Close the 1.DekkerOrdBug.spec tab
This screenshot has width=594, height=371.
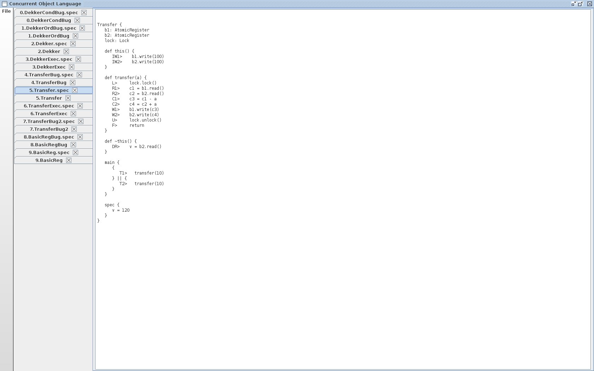tap(82, 28)
